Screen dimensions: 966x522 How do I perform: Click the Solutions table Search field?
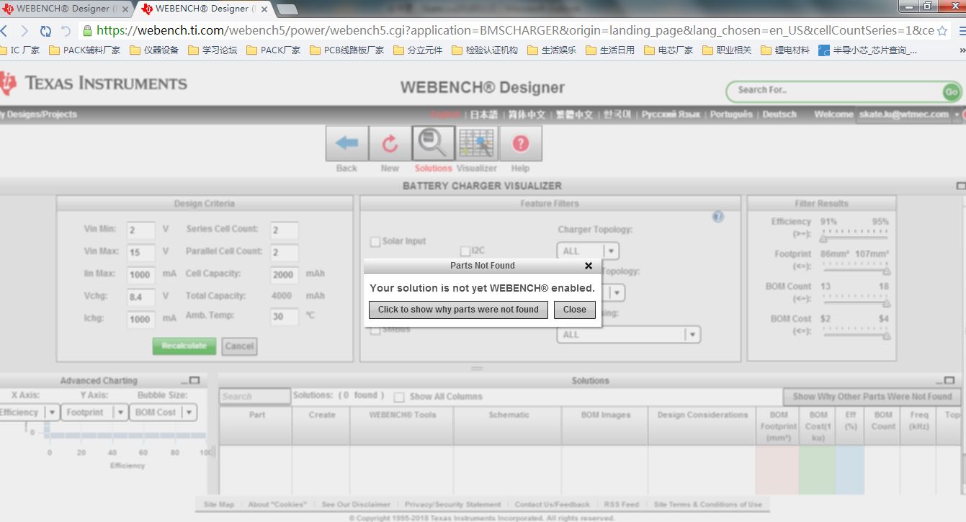(255, 397)
